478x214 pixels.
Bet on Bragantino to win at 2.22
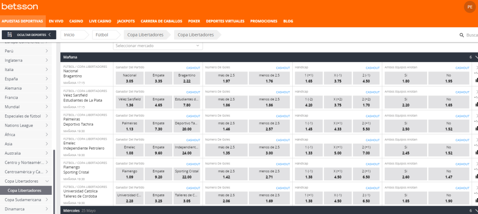click(x=187, y=78)
